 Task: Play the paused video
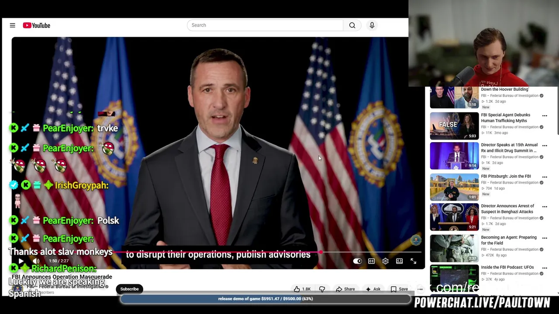(x=21, y=261)
